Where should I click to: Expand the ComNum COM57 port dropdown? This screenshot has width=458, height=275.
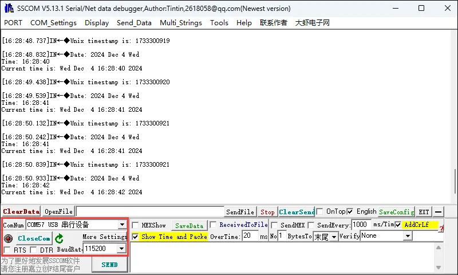122,225
